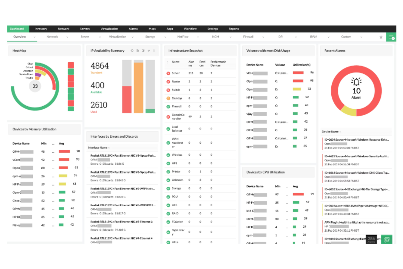Click the red error icon beside Server row
This screenshot has width=403, height=269.
pyautogui.click(x=168, y=73)
